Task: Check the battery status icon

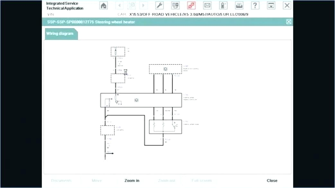Action: [x=223, y=5]
